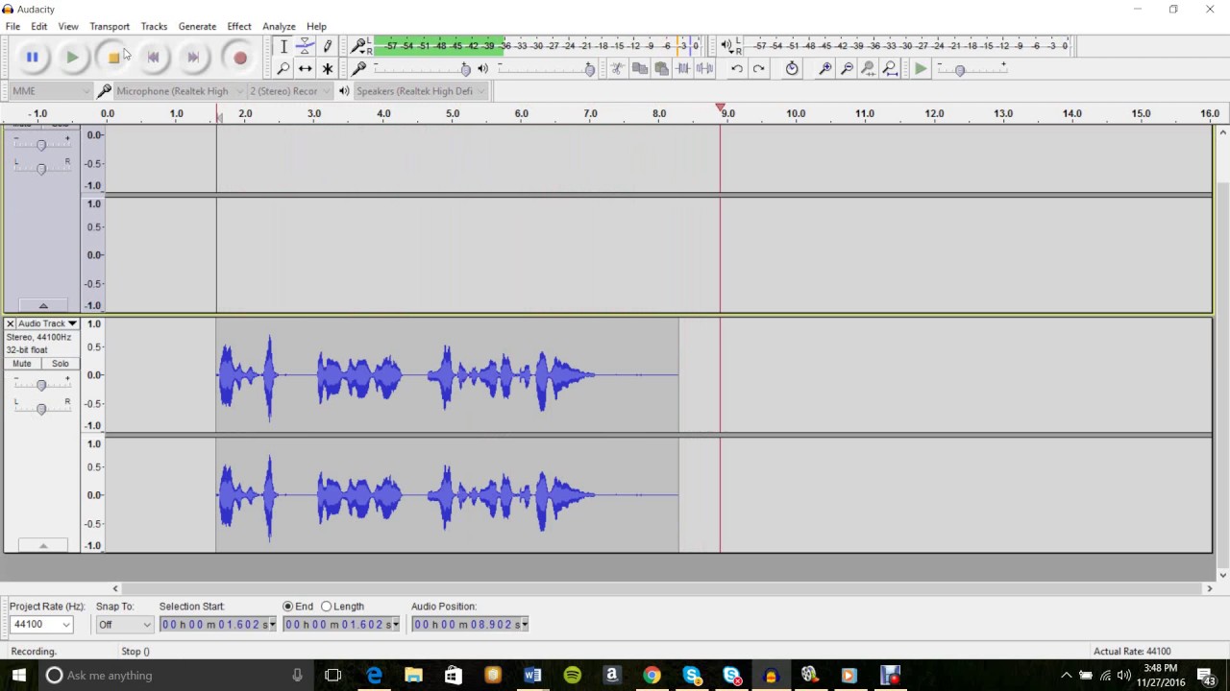The height and width of the screenshot is (691, 1230).
Task: Click Fit Project zoom icon
Action: [891, 68]
